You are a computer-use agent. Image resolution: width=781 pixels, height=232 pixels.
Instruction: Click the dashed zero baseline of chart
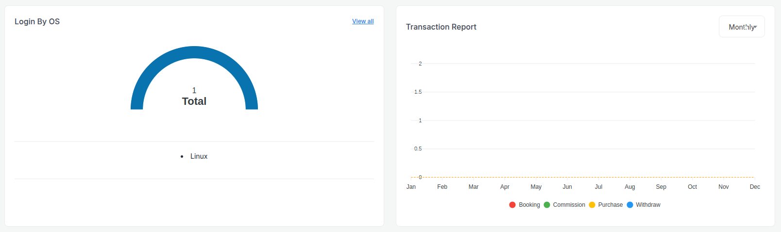(x=583, y=177)
